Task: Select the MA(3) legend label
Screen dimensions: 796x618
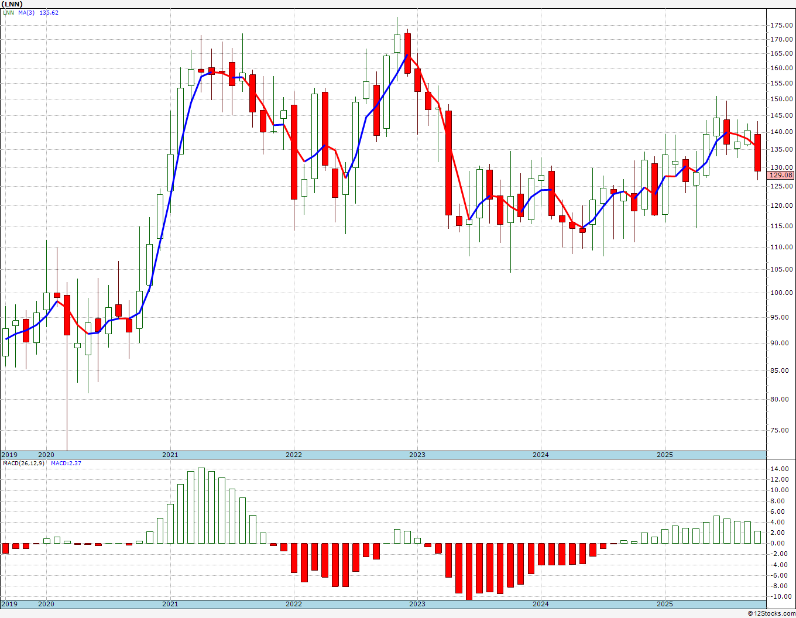Action: [26, 13]
